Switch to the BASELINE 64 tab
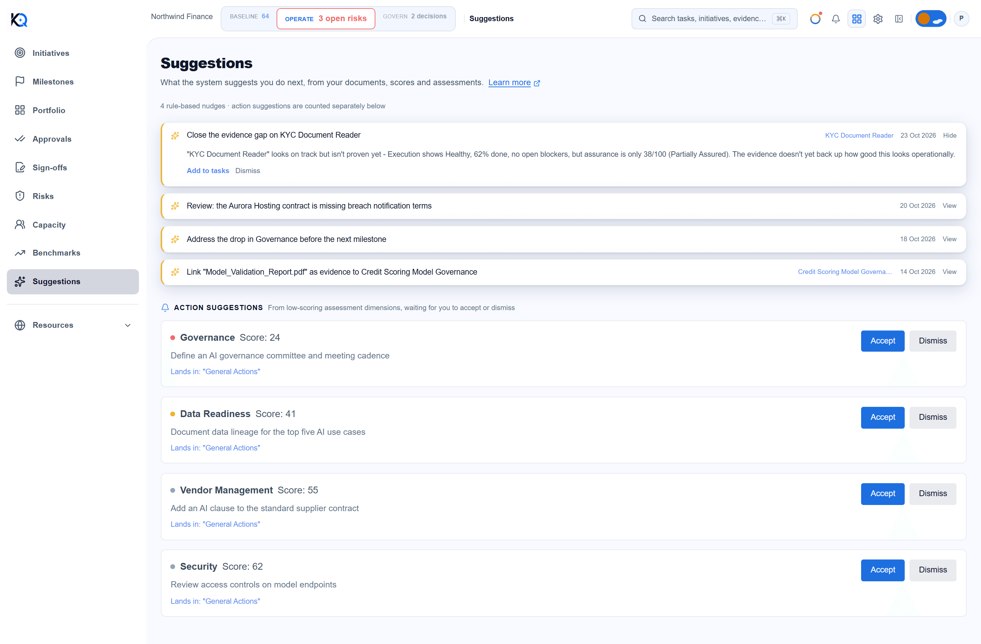Viewport: 981px width, 644px height. 249,16
